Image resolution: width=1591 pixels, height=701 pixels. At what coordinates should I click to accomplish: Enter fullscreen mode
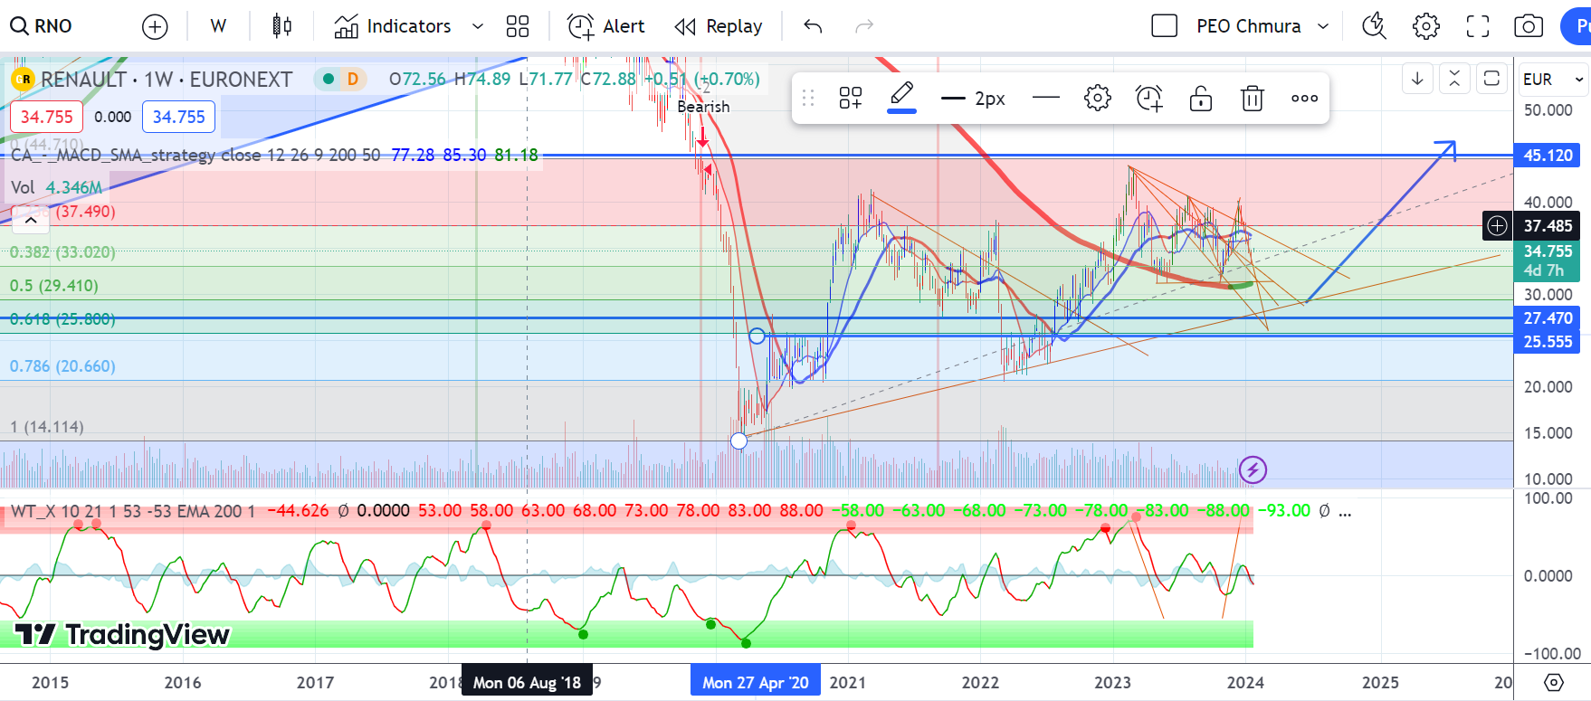[x=1478, y=26]
